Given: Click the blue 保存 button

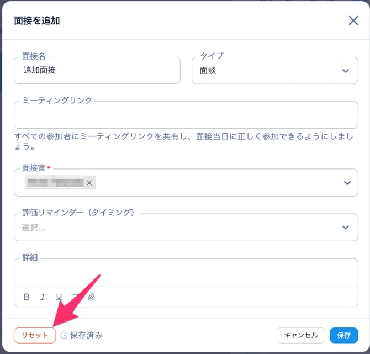Looking at the screenshot, I should tap(343, 335).
